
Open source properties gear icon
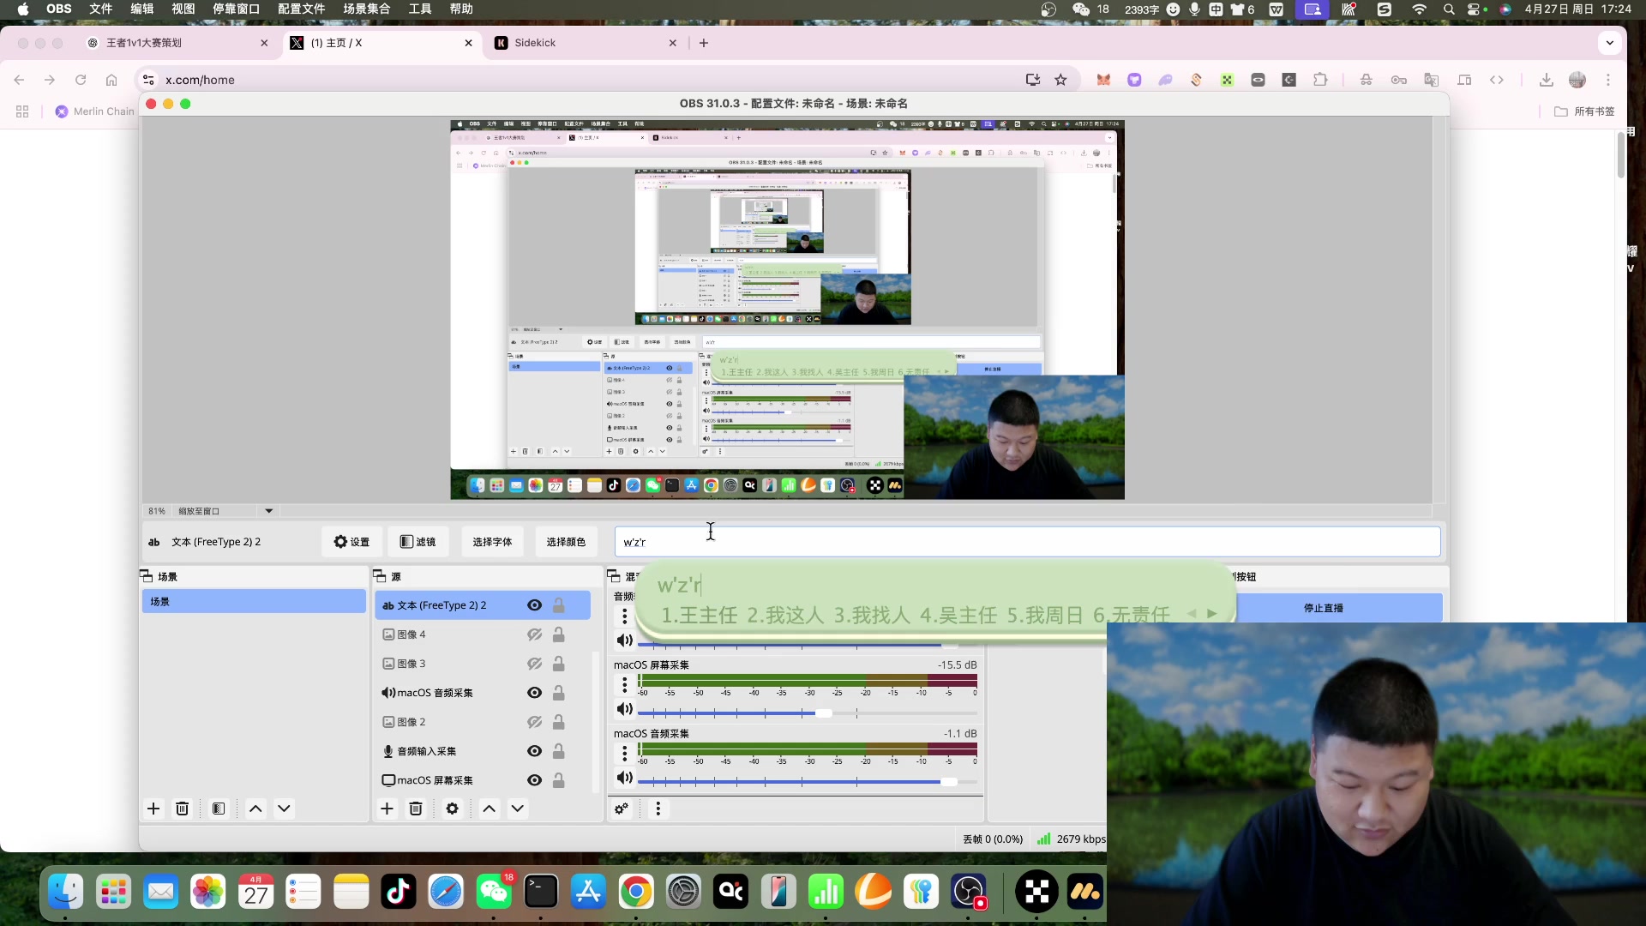pos(453,809)
